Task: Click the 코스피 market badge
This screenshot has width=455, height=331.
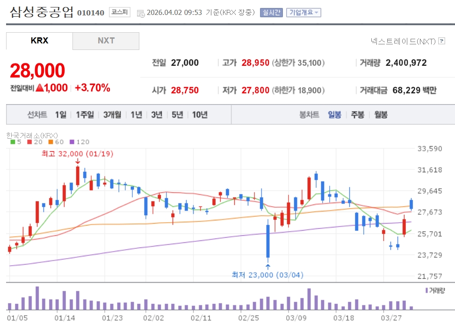Action: tap(120, 12)
